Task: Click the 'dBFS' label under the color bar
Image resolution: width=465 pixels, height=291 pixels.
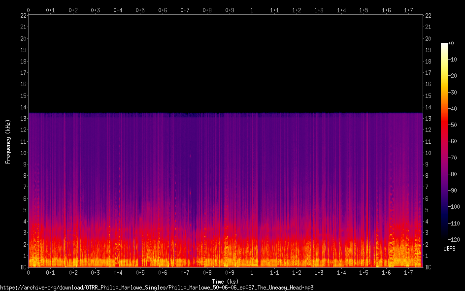Action: [x=449, y=249]
